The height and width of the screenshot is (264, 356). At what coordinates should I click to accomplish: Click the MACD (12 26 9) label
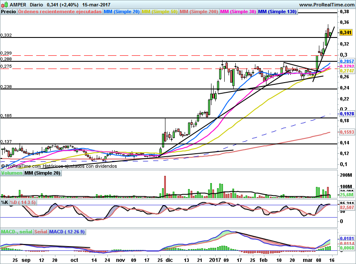click(67, 232)
